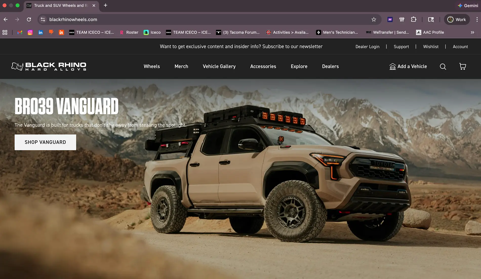Expand hidden bookmarks with the chevron
The height and width of the screenshot is (279, 481).
coord(472,32)
